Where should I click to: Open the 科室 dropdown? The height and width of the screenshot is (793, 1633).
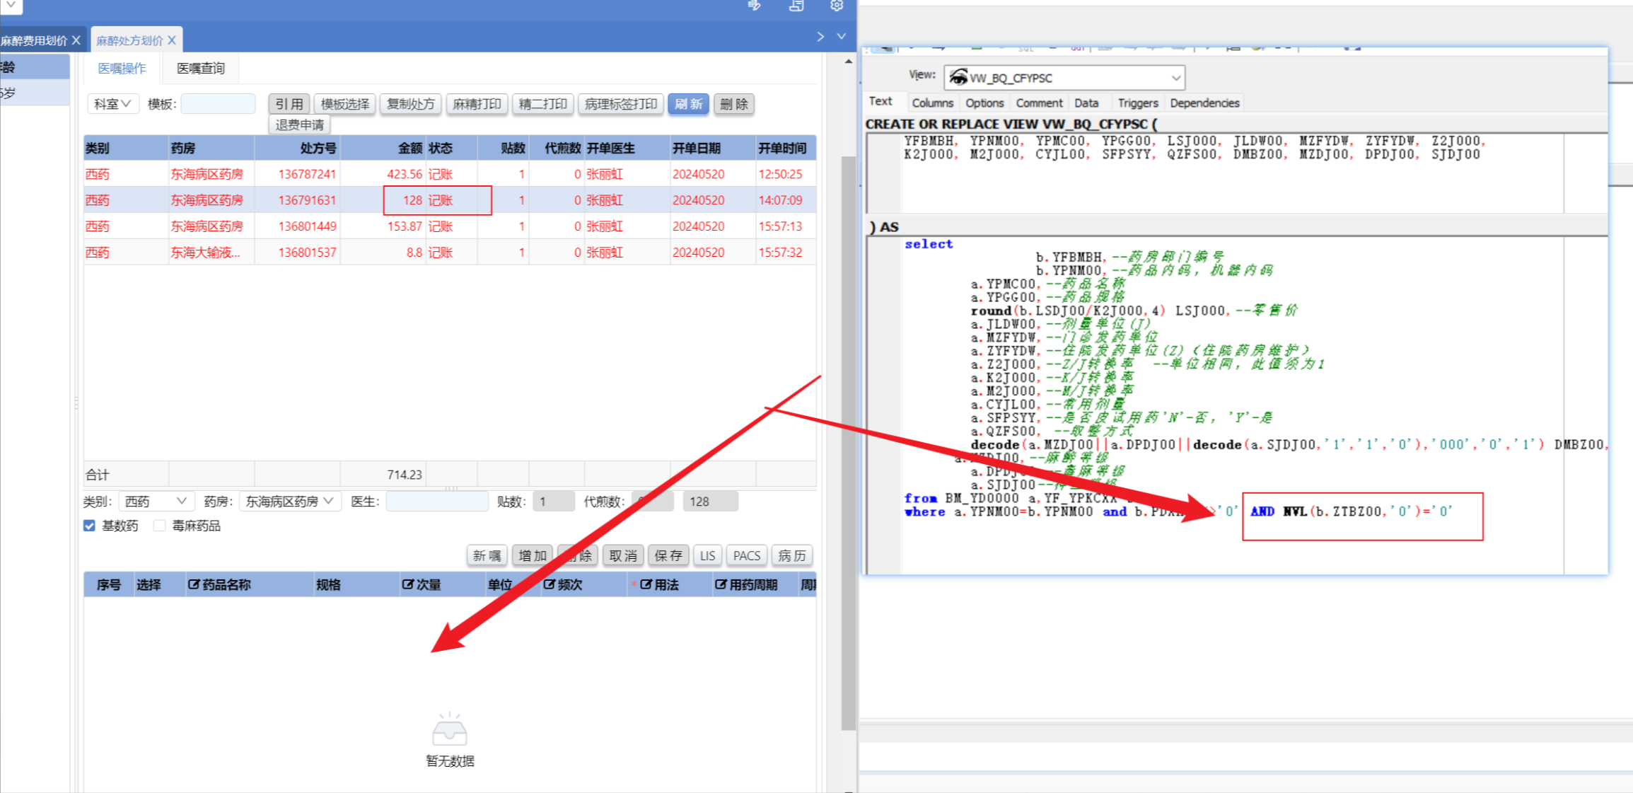pyautogui.click(x=113, y=104)
